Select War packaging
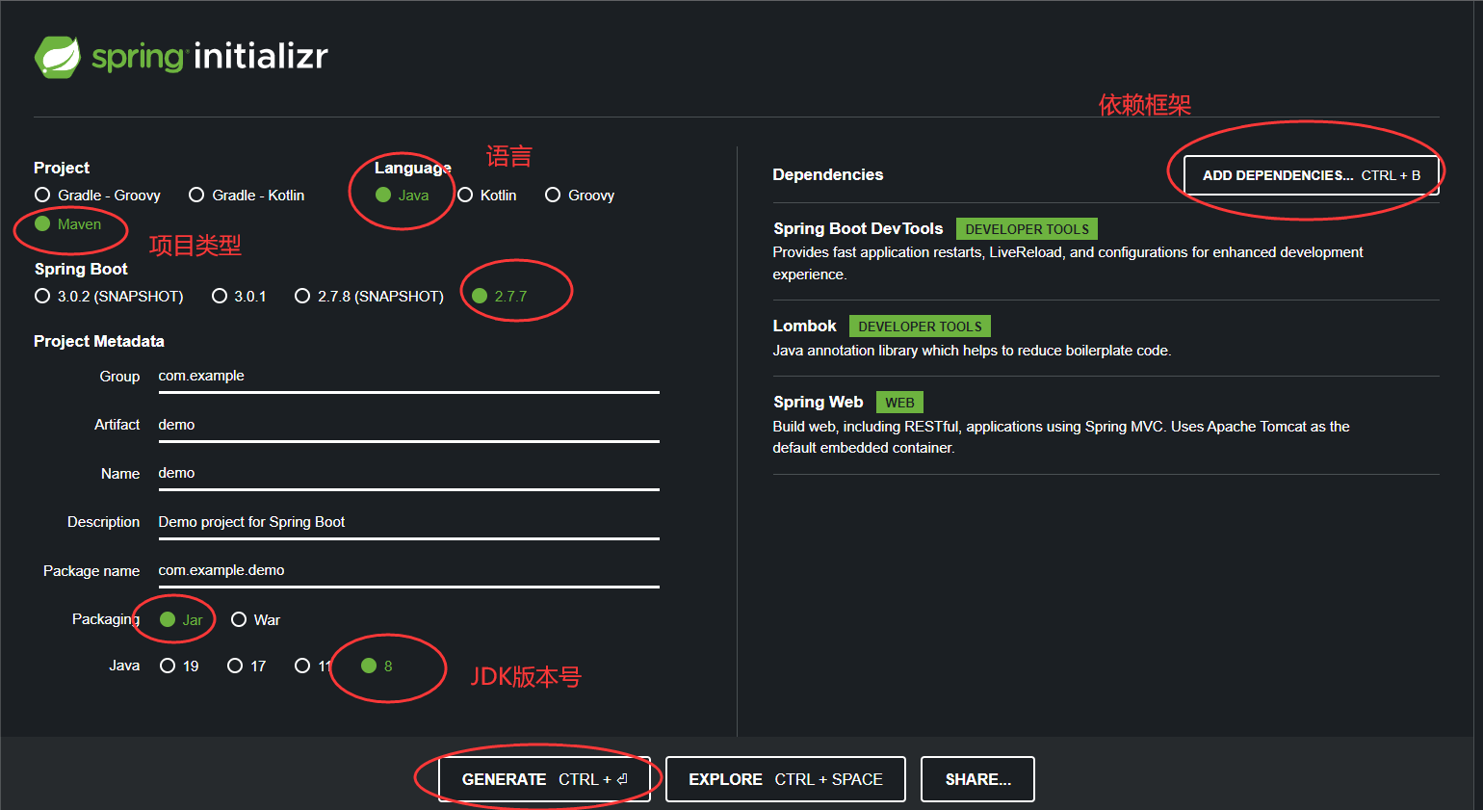 [256, 620]
